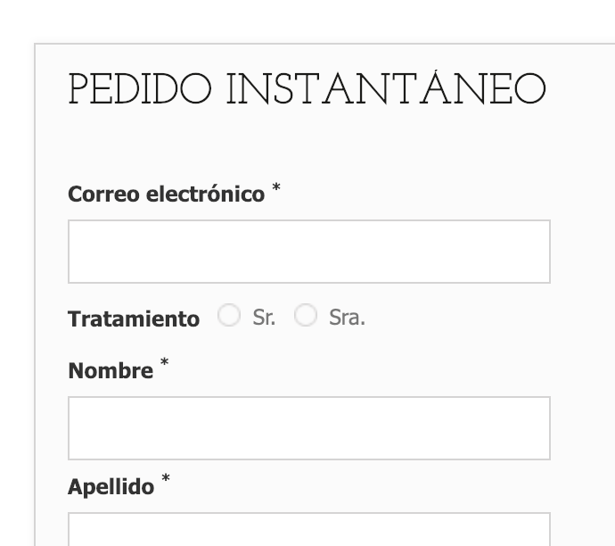Image resolution: width=615 pixels, height=546 pixels.
Task: Click the asterisk beside Apellido
Action: click(x=166, y=477)
